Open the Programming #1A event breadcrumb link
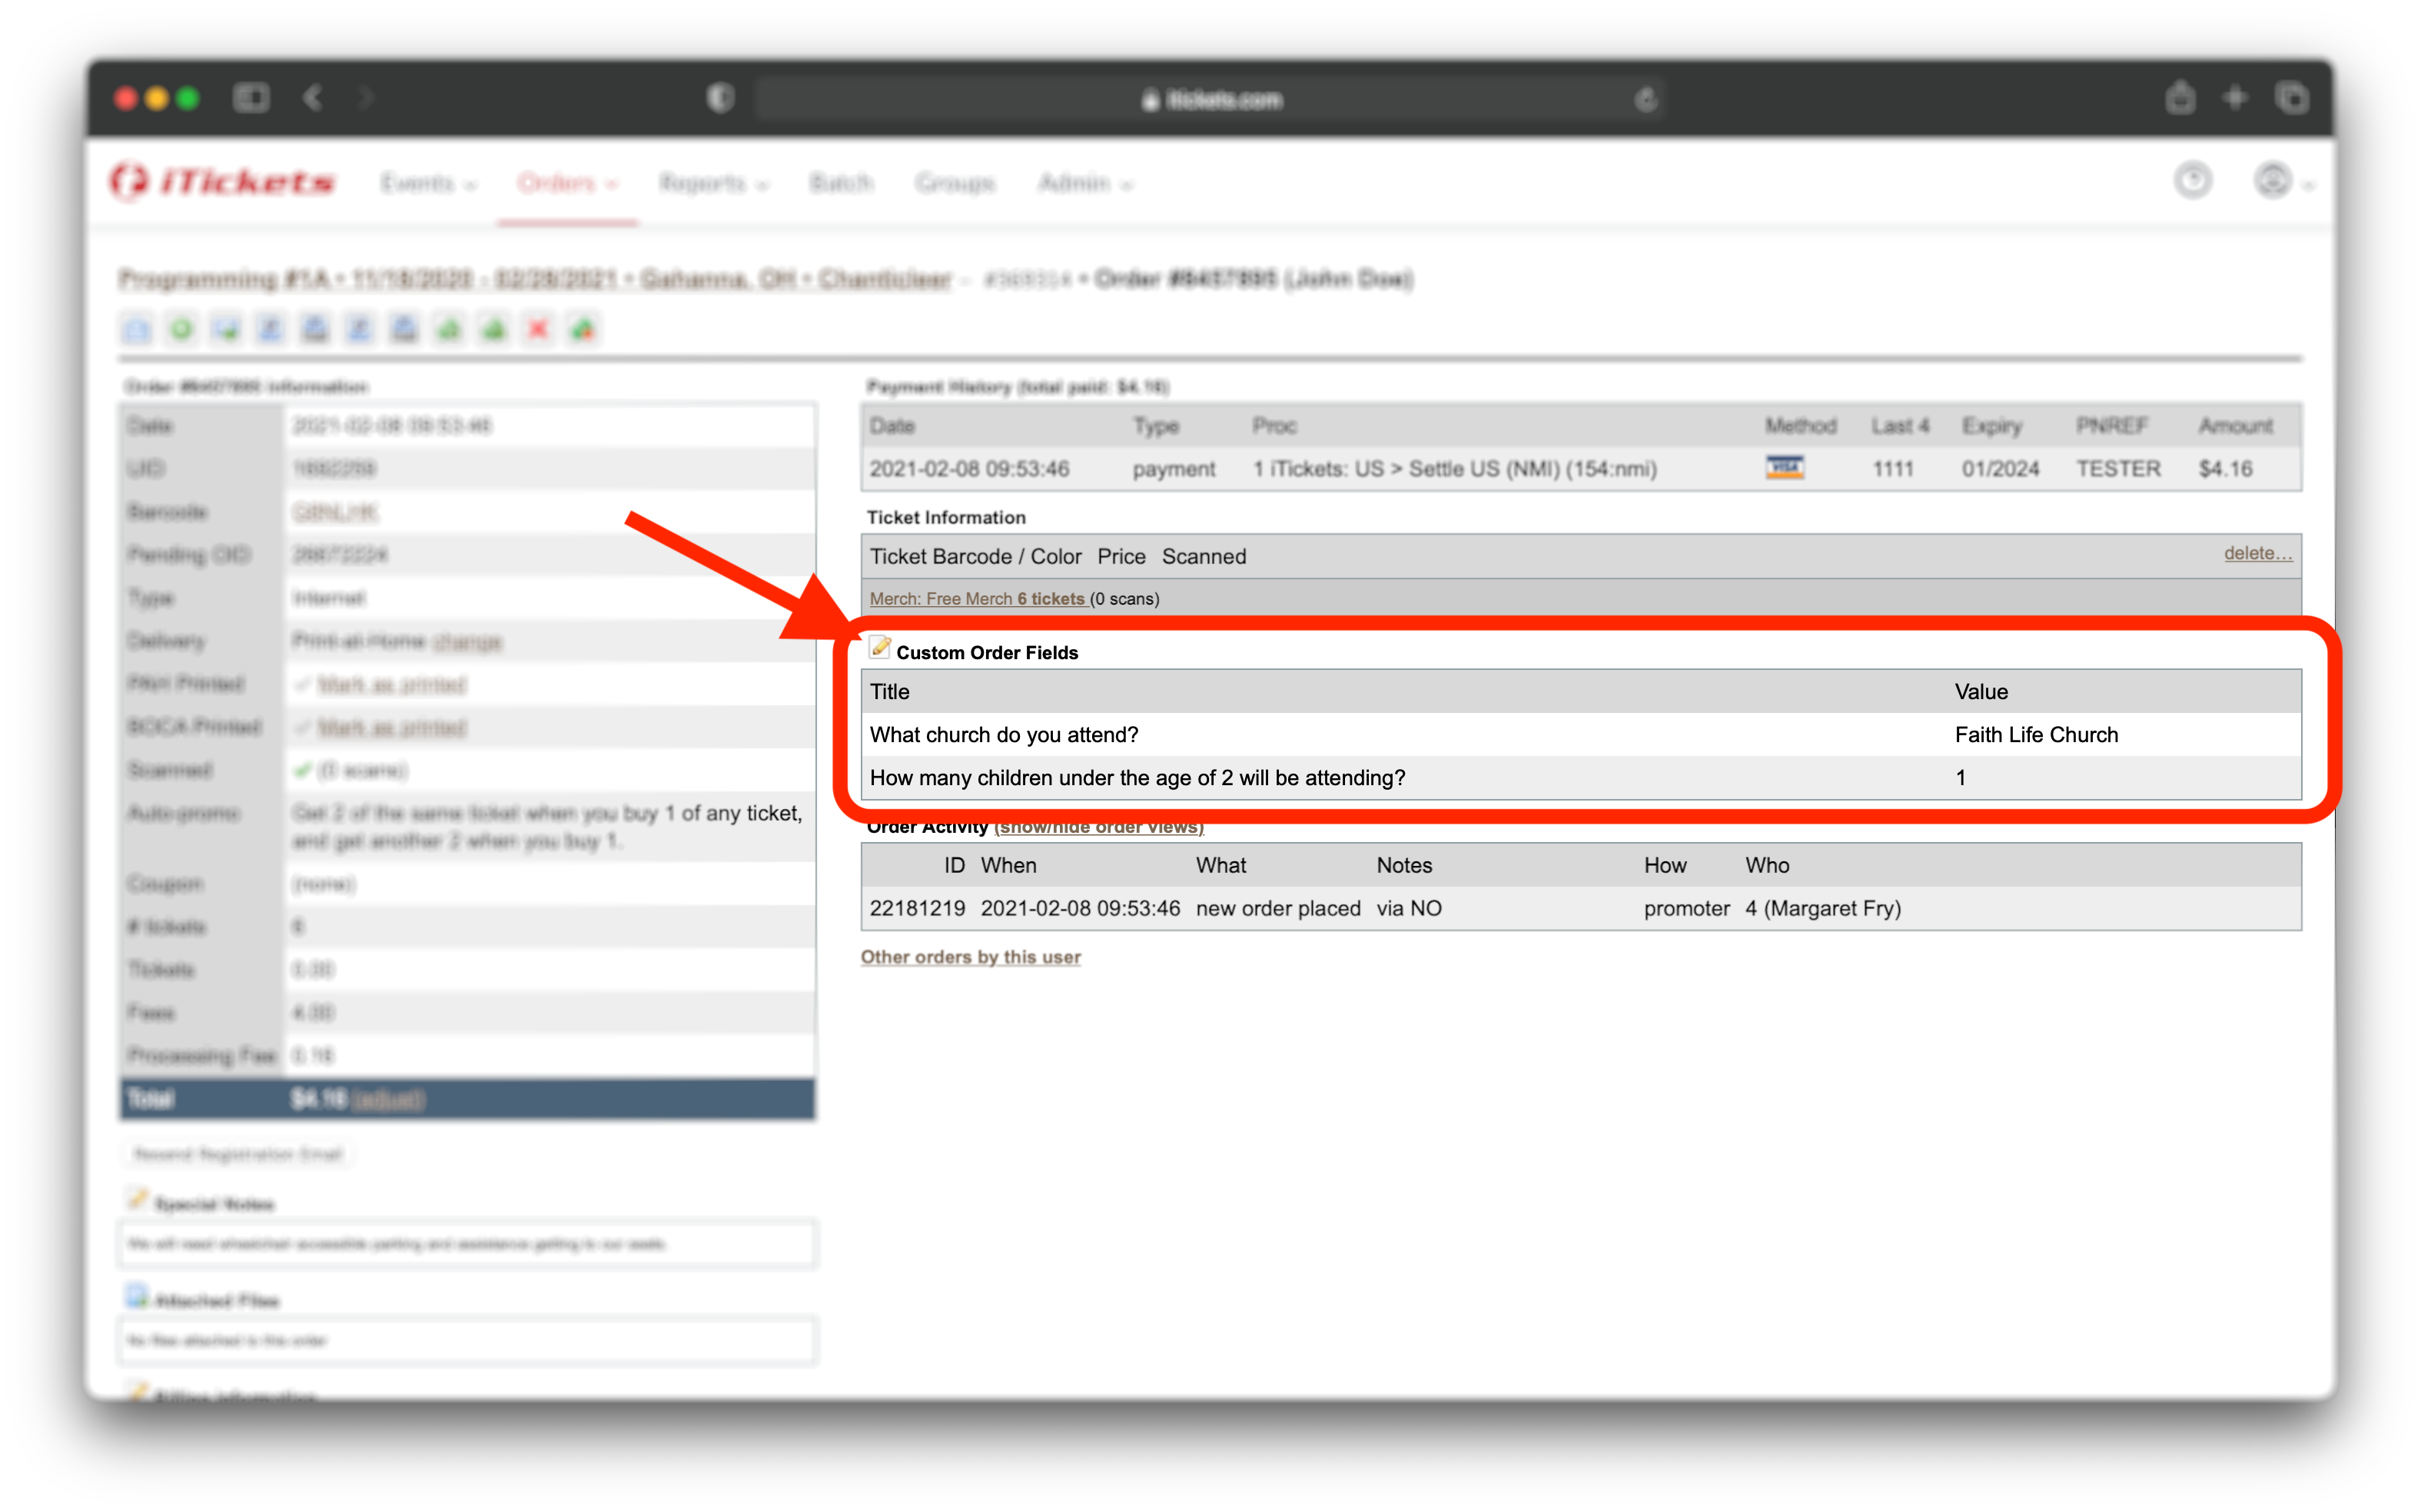The image size is (2421, 1512). pyautogui.click(x=535, y=279)
